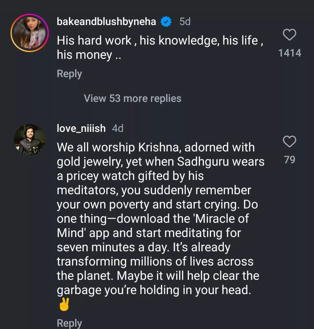This screenshot has width=314, height=329.
Task: Click the 5d timestamp on first comment
Action: click(x=185, y=22)
